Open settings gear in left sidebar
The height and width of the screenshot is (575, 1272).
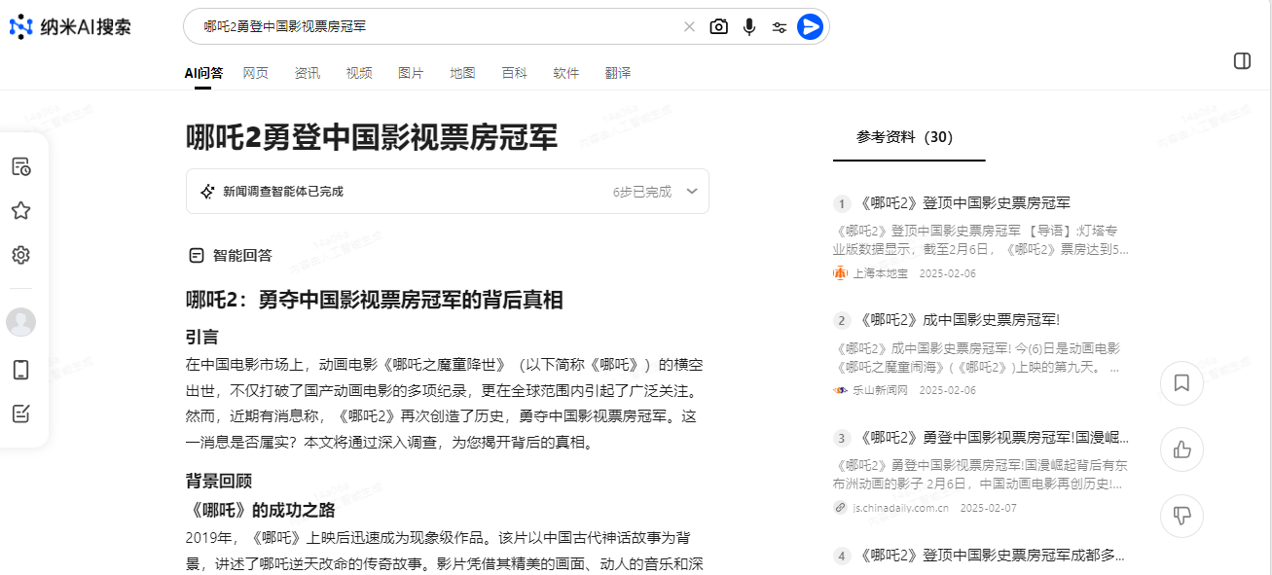coord(21,255)
